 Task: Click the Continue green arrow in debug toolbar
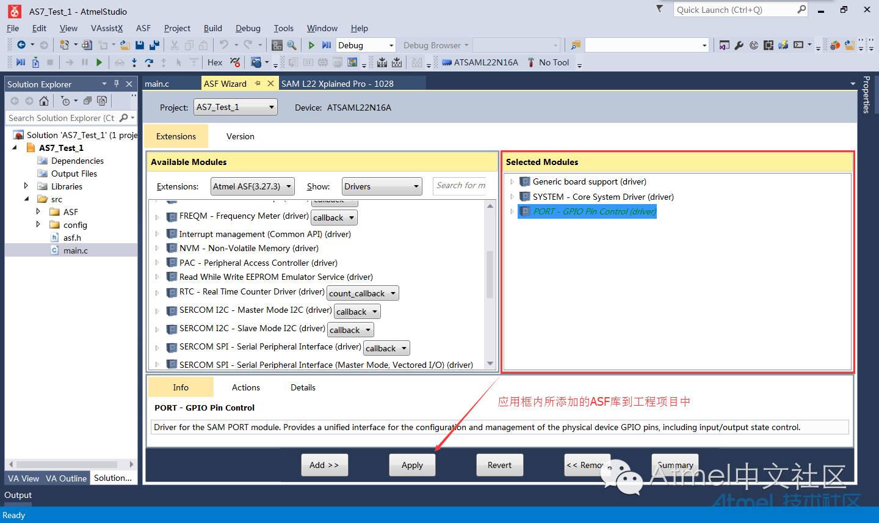[99, 62]
